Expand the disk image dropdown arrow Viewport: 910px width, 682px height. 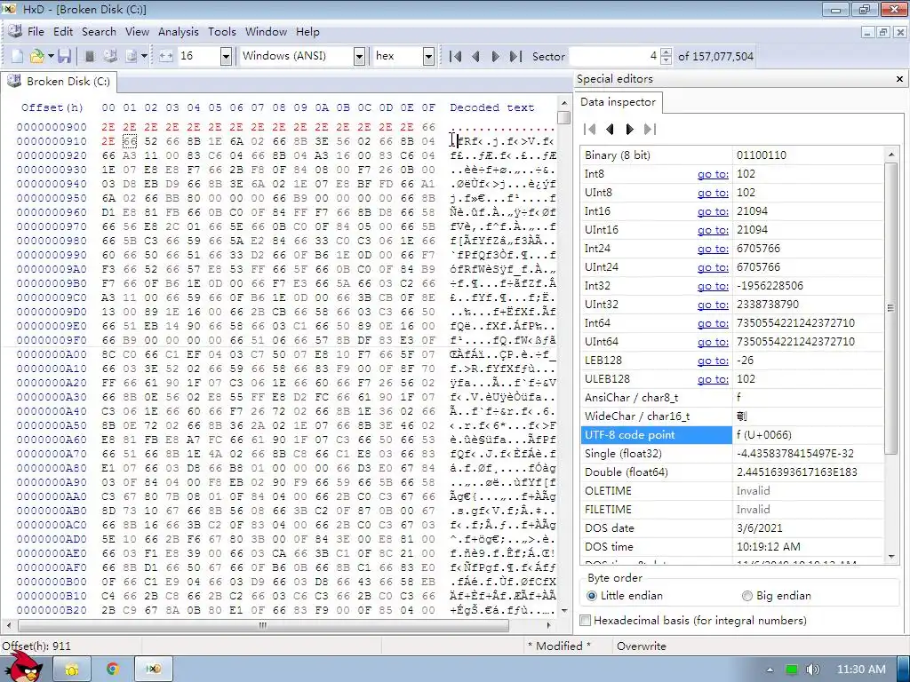[144, 56]
